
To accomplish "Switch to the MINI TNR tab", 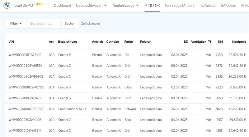I will tap(152, 5).
